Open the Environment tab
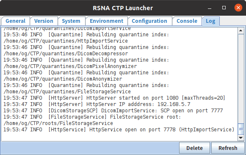246x155 pixels. [x=107, y=21]
